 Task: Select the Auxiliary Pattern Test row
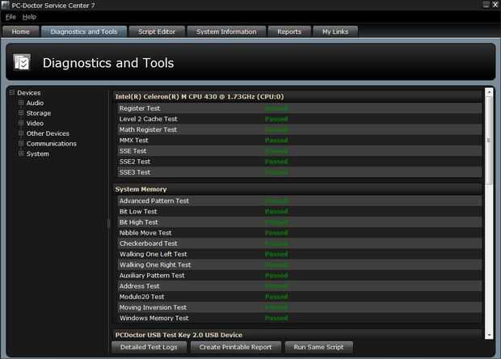tap(299, 275)
